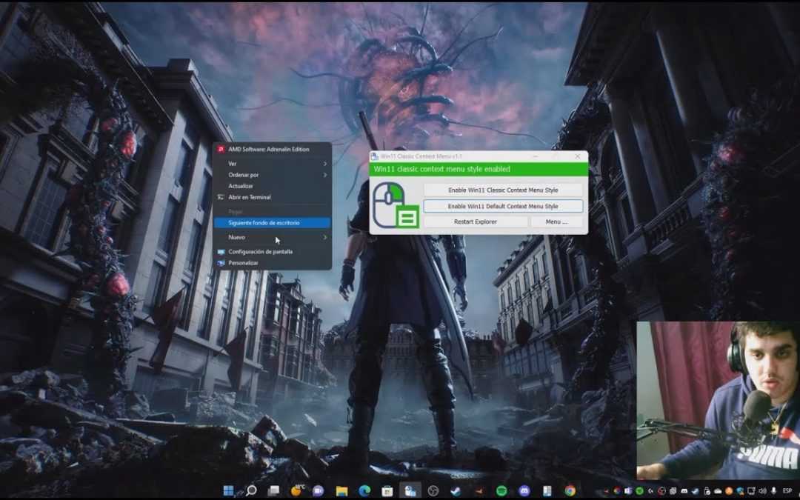
Task: Expand the Ver submenu arrow
Action: click(325, 164)
